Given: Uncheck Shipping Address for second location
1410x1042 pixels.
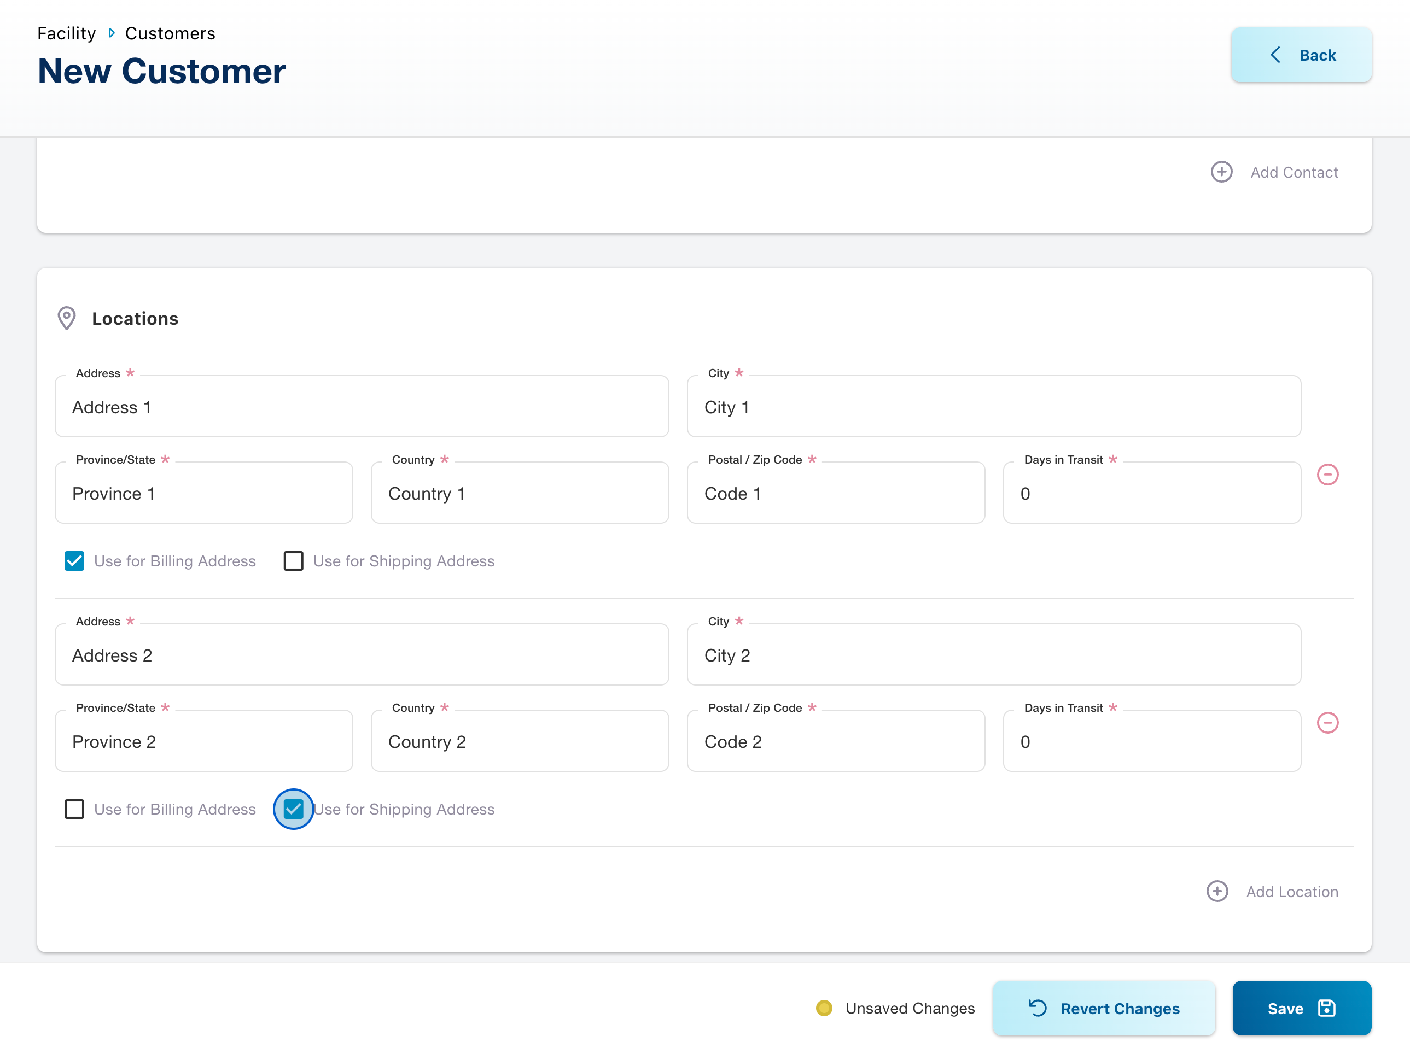Looking at the screenshot, I should click(293, 809).
